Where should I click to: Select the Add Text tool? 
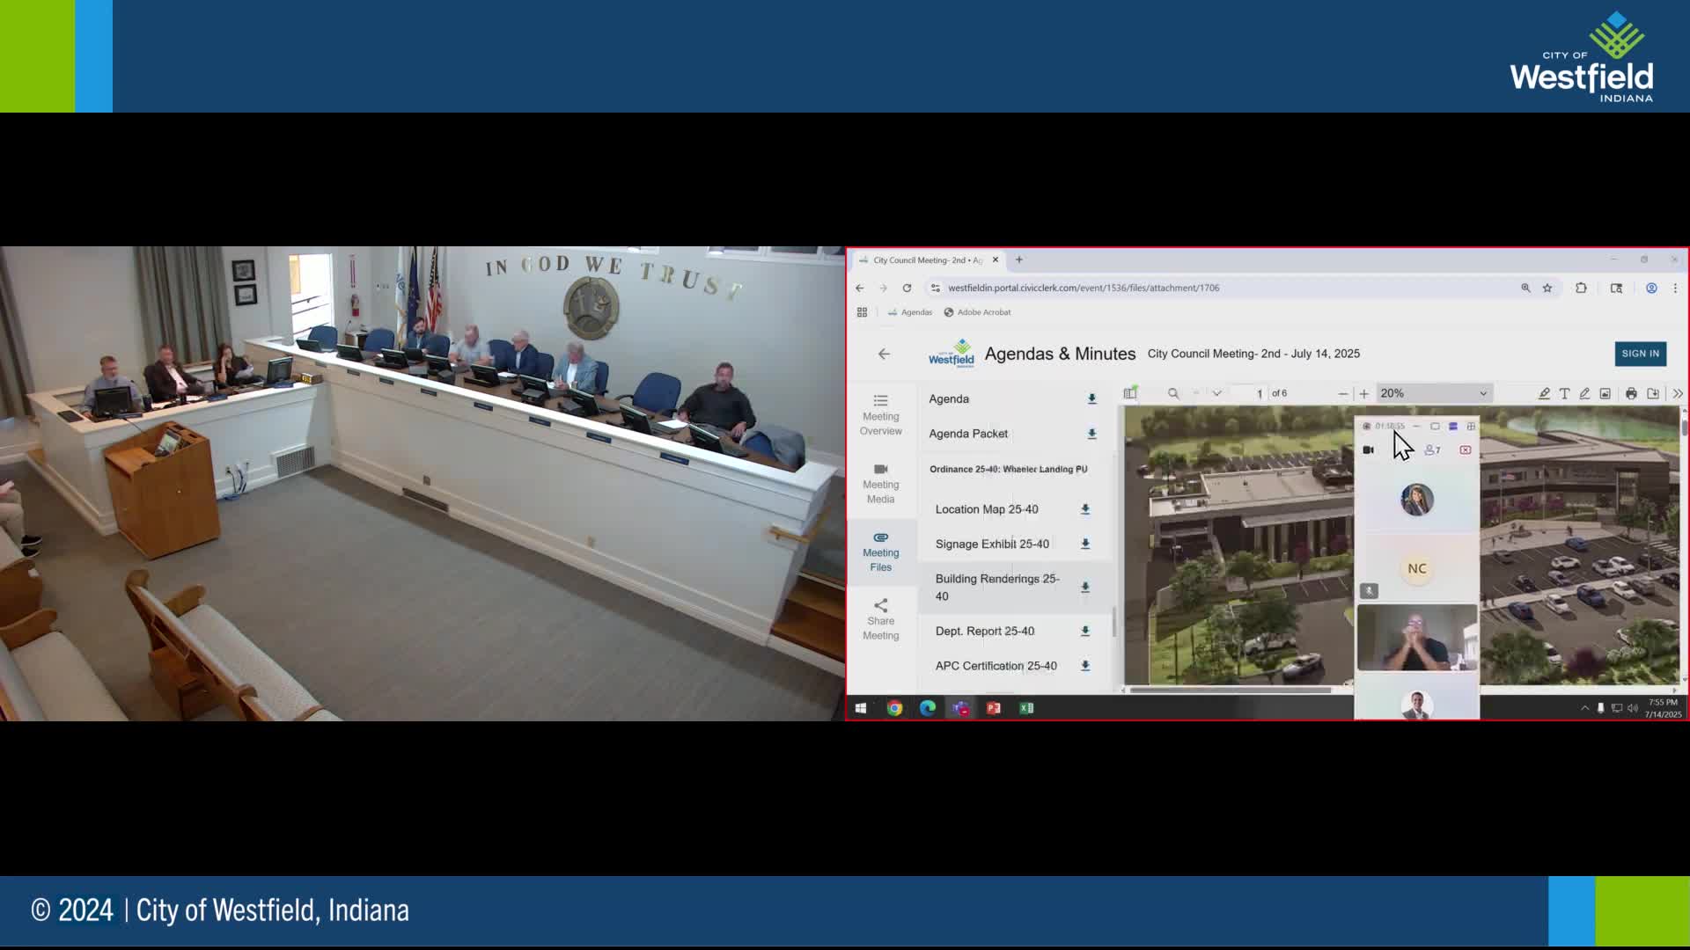(1564, 393)
